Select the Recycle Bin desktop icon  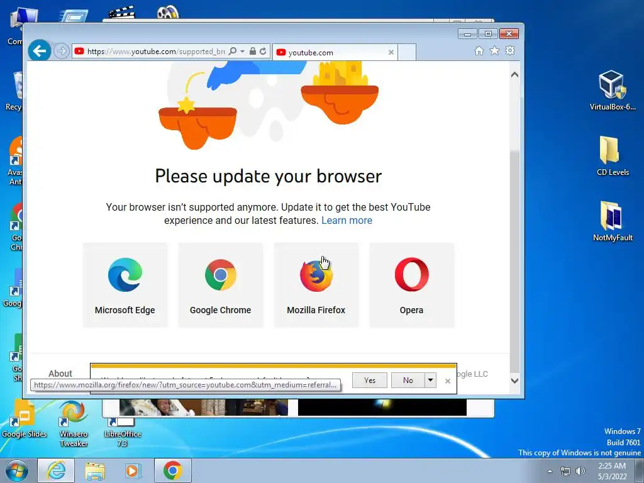(14, 91)
